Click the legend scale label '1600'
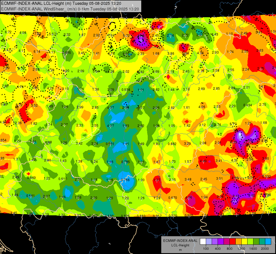 point(253,249)
